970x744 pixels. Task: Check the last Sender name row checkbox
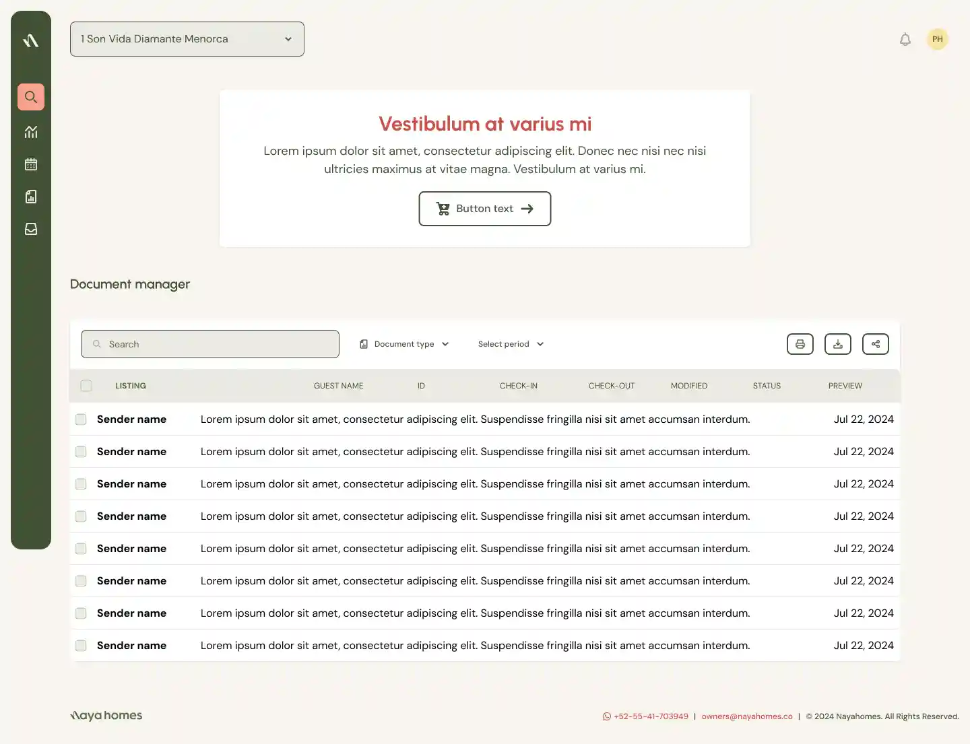(x=81, y=646)
